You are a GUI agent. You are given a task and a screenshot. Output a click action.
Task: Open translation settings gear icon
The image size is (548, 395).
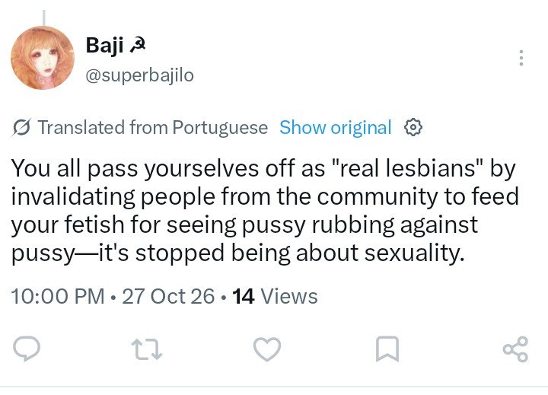(x=413, y=128)
